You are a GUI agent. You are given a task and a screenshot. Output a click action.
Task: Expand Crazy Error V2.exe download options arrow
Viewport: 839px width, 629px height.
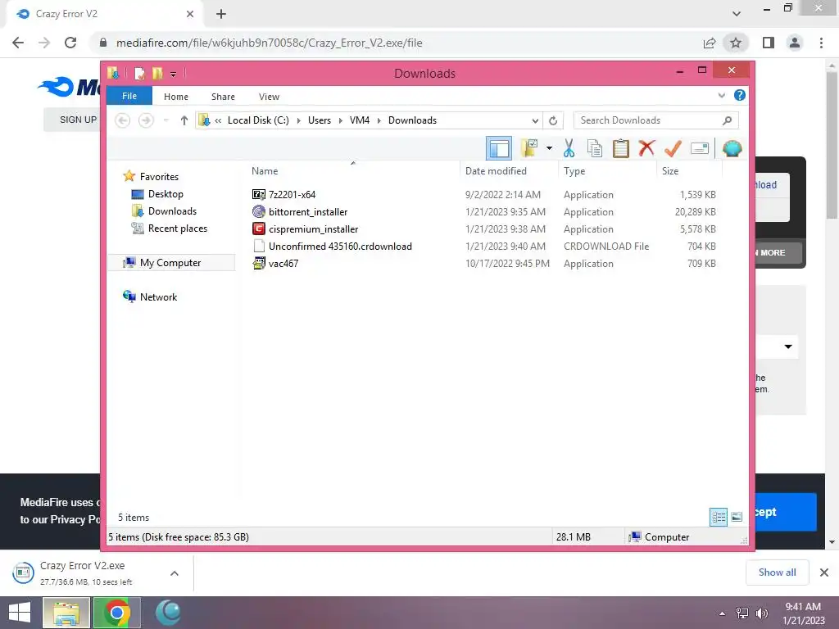[175, 573]
